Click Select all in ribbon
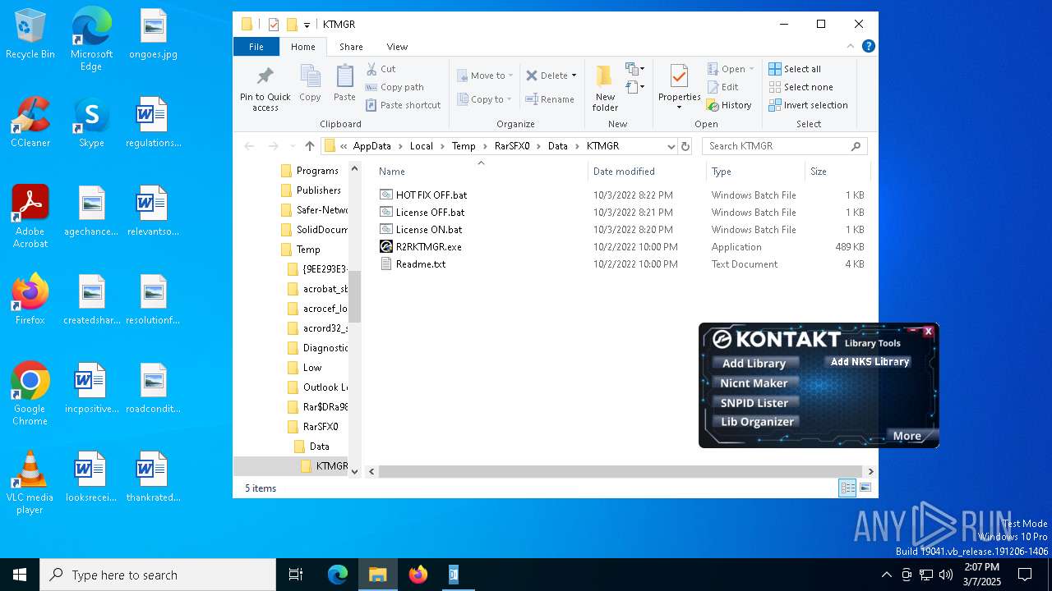This screenshot has height=591, width=1052. 795,69
